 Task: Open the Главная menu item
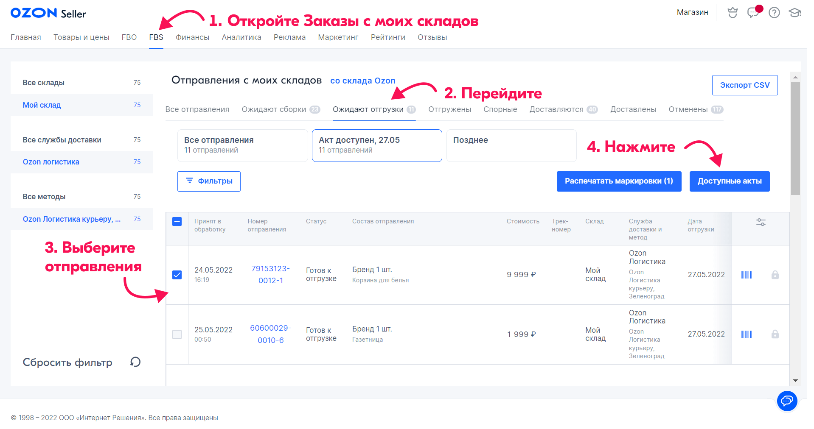click(26, 37)
